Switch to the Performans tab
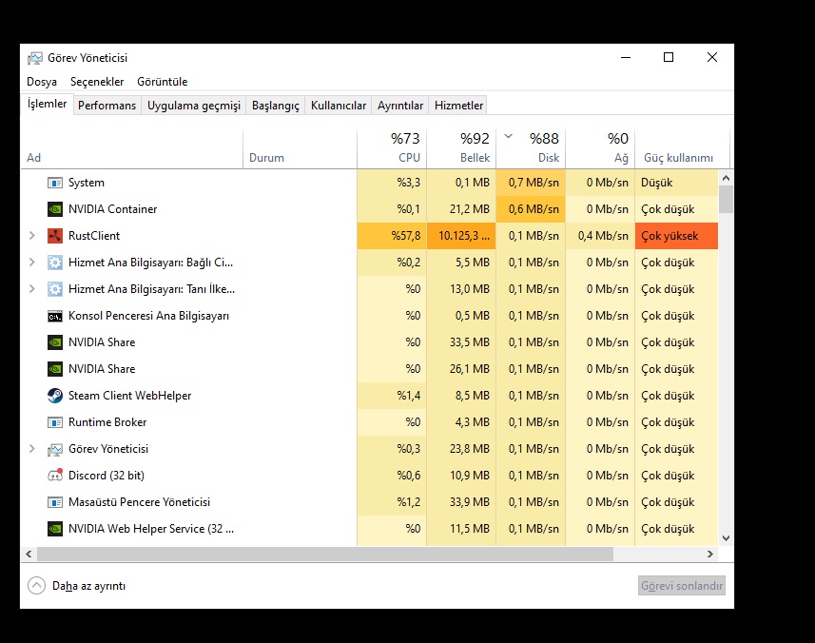The width and height of the screenshot is (815, 643). pyautogui.click(x=107, y=106)
